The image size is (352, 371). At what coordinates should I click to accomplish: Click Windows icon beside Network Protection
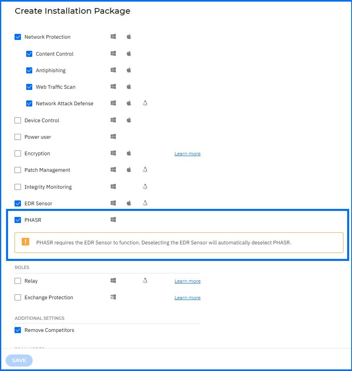[113, 37]
